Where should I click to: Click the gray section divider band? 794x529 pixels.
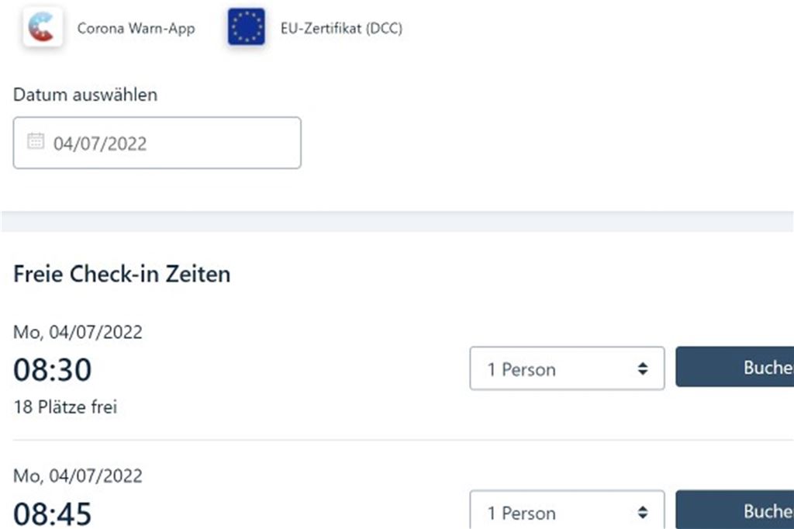tap(397, 221)
